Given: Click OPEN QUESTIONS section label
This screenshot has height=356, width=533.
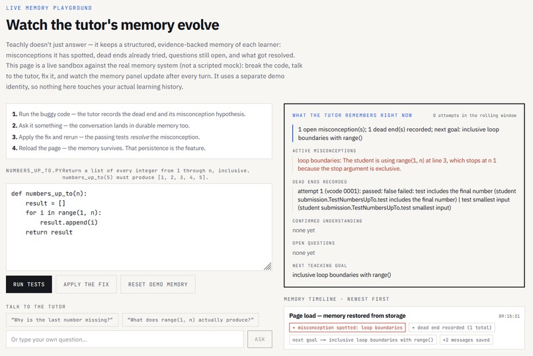Looking at the screenshot, I should coord(313,243).
